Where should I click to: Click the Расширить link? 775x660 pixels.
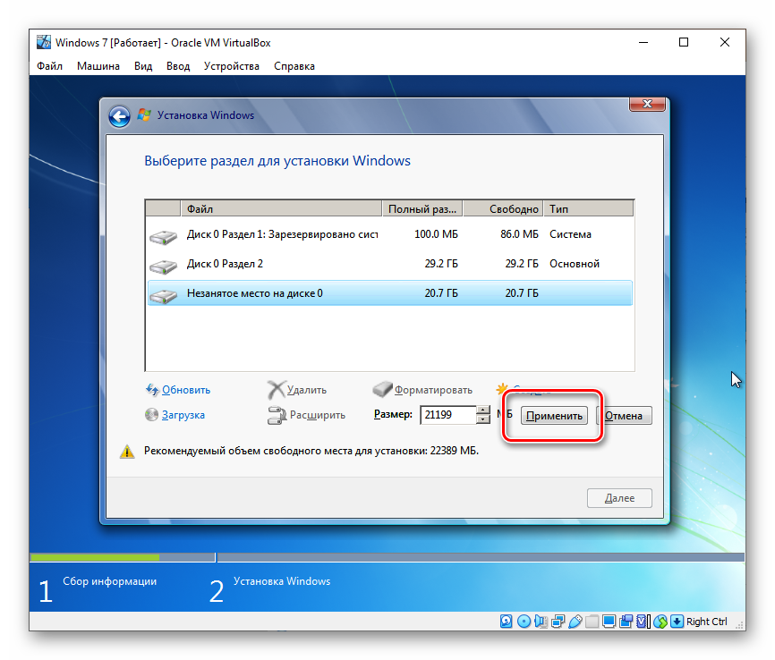coord(318,415)
